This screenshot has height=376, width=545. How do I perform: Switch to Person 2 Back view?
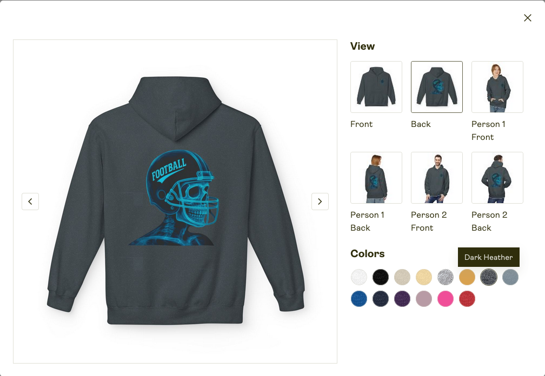pyautogui.click(x=497, y=177)
